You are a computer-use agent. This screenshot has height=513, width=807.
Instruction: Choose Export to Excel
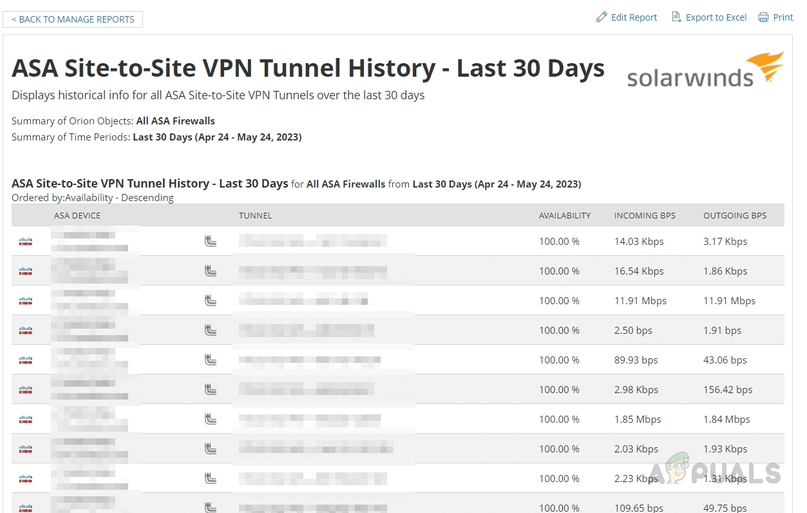click(716, 17)
